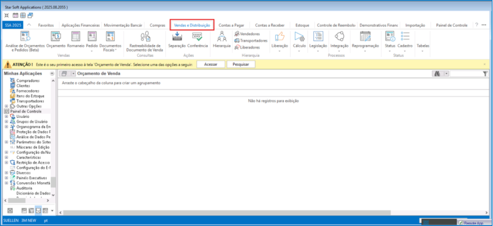Screen dimensions: 493x226
Task: Dismiss the yellow attention bar
Action: tap(484, 64)
